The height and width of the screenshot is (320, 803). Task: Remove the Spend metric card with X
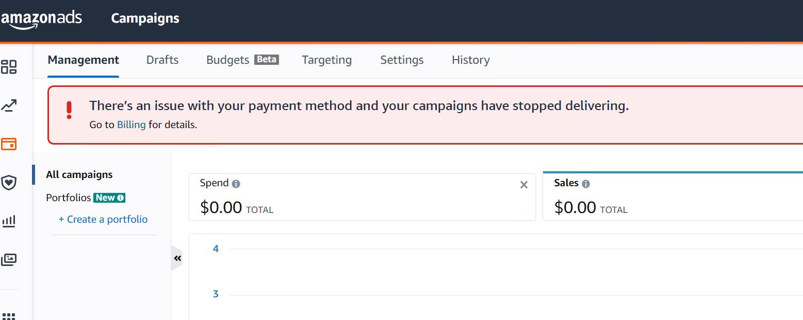523,185
